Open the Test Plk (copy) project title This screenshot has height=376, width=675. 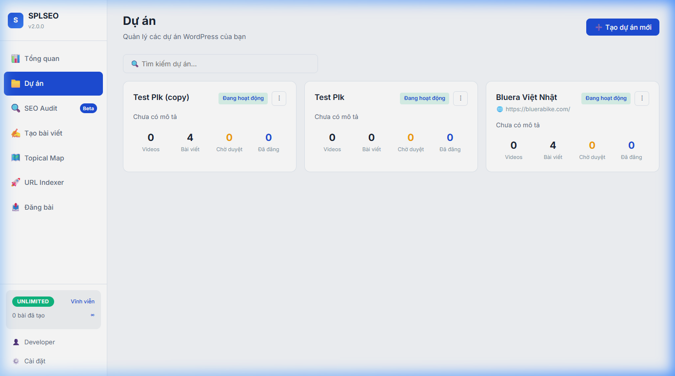[x=161, y=97]
